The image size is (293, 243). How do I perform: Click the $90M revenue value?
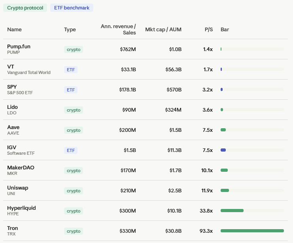point(129,110)
